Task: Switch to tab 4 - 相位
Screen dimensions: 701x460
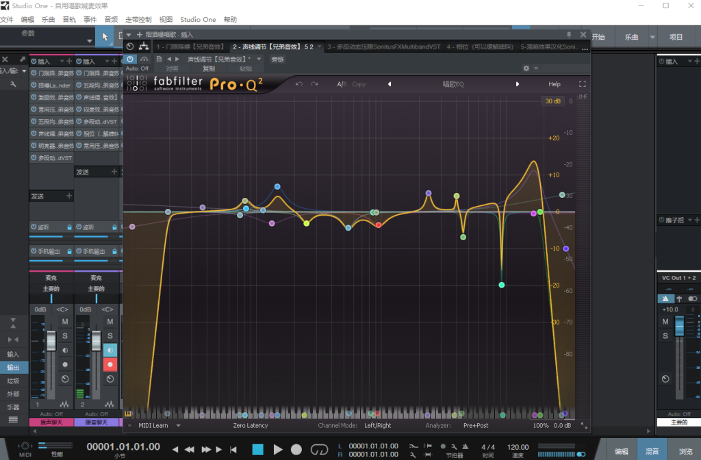Action: pyautogui.click(x=479, y=47)
